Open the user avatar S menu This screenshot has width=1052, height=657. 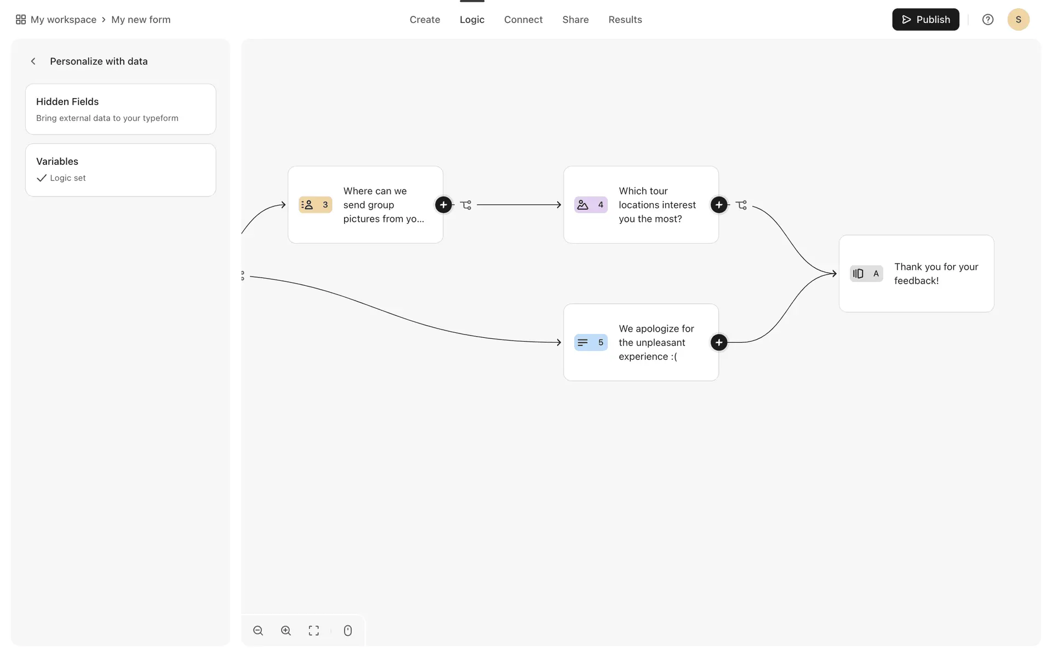[1018, 20]
